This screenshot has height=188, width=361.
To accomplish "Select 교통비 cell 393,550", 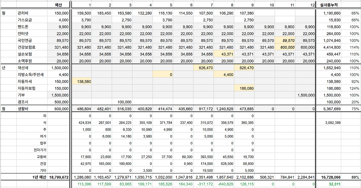I will coord(207,157).
